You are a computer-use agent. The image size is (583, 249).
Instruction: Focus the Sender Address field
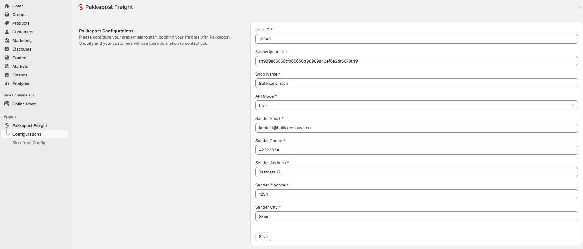coord(417,172)
